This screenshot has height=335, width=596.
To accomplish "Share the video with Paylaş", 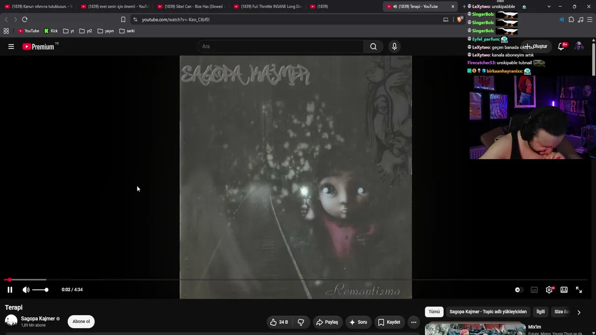I will (327, 322).
